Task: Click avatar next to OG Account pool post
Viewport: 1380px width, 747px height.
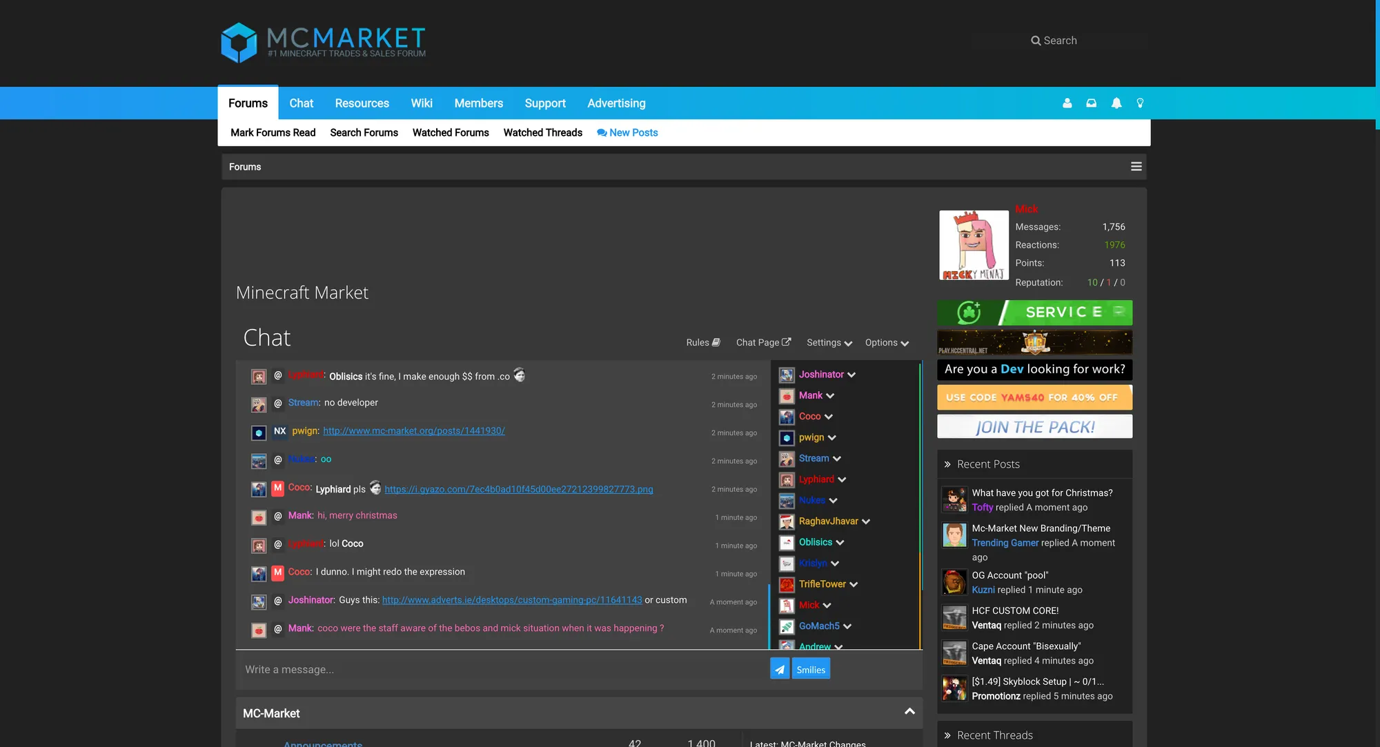Action: (x=955, y=582)
